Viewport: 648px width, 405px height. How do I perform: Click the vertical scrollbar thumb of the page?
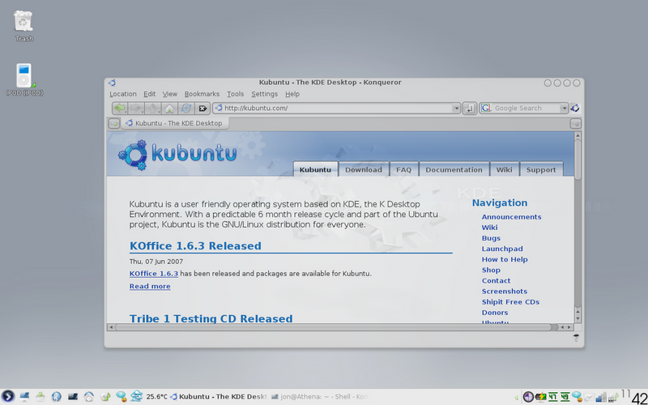(x=578, y=160)
